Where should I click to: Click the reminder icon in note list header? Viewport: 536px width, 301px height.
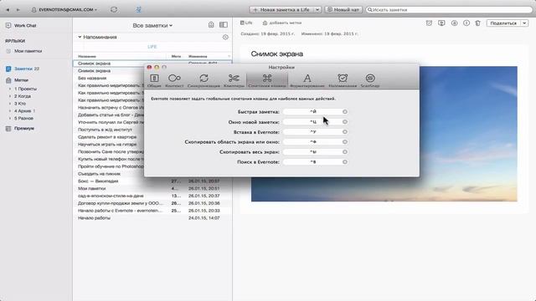pyautogui.click(x=211, y=25)
